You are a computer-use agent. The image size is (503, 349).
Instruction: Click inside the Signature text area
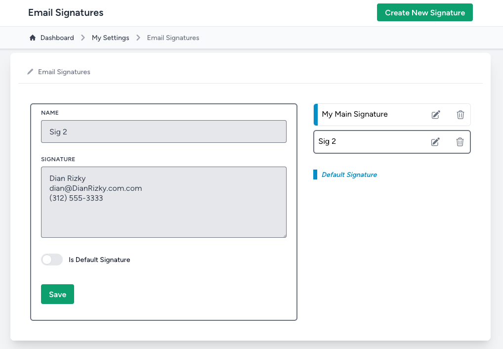(164, 202)
